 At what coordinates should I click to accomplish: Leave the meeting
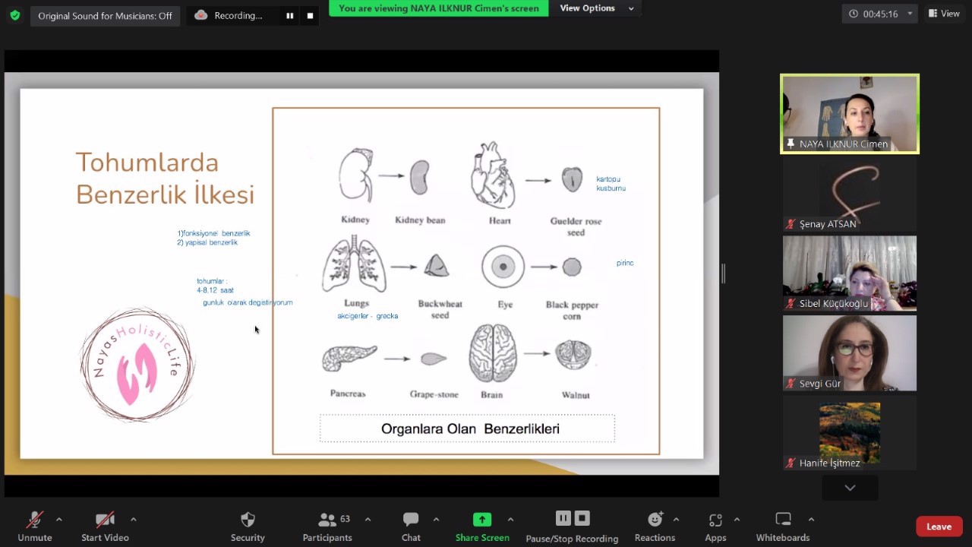(939, 526)
